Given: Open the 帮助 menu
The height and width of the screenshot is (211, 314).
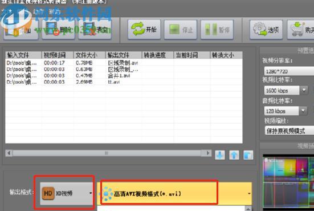Looking at the screenshot, I should point(54,11).
